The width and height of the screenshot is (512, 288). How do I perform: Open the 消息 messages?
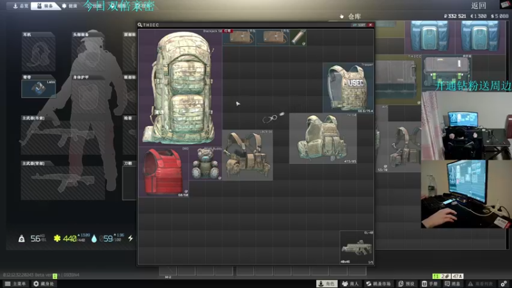tap(452, 284)
